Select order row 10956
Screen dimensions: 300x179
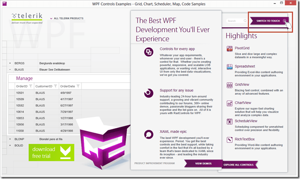point(45,125)
